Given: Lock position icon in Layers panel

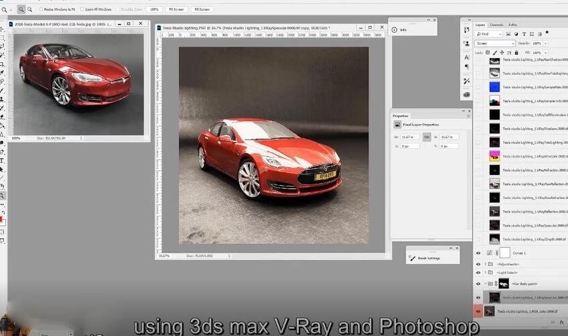Looking at the screenshot, I should point(502,53).
